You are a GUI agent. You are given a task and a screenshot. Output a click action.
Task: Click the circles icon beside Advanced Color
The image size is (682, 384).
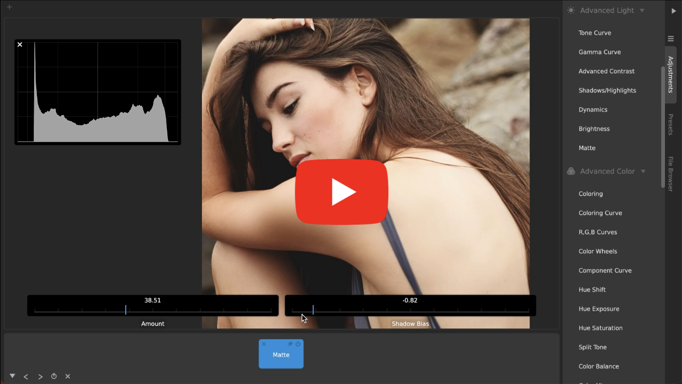(571, 171)
